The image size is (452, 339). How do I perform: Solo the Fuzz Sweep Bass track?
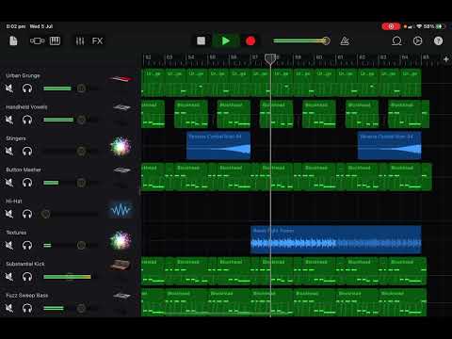[27, 308]
